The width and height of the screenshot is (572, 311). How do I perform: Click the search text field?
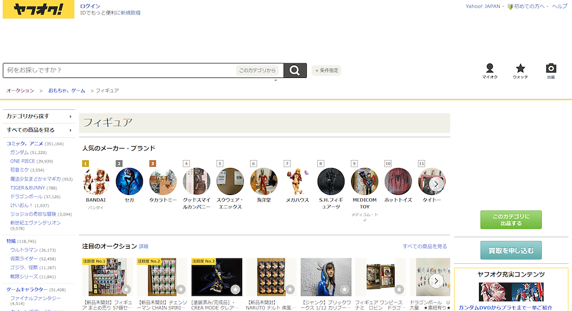[120, 70]
